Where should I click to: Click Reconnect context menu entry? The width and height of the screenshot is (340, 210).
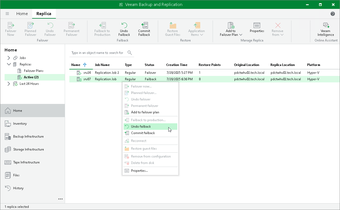150,141
